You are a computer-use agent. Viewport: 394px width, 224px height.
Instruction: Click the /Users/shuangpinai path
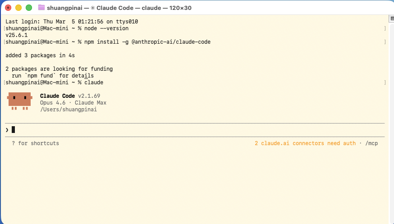69,110
